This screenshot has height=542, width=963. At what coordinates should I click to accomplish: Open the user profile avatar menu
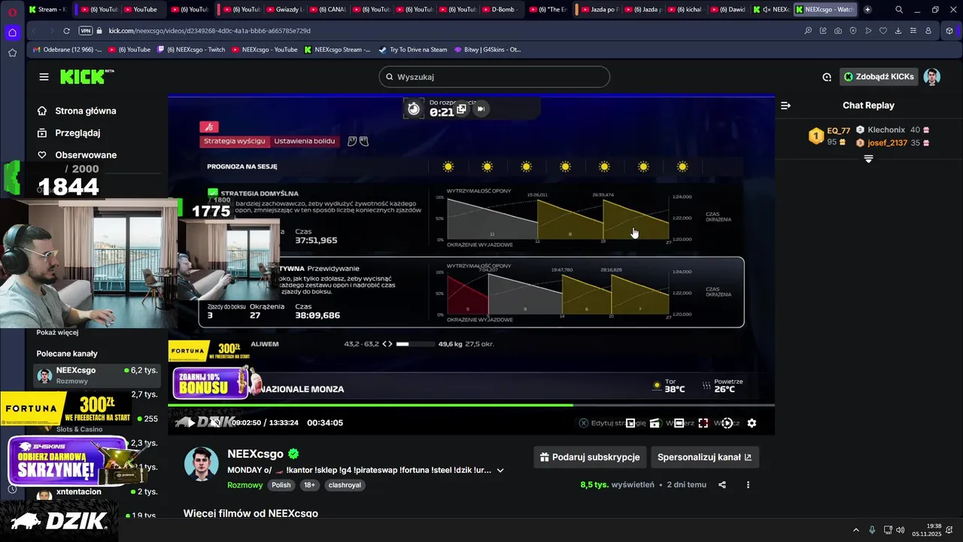pyautogui.click(x=932, y=77)
